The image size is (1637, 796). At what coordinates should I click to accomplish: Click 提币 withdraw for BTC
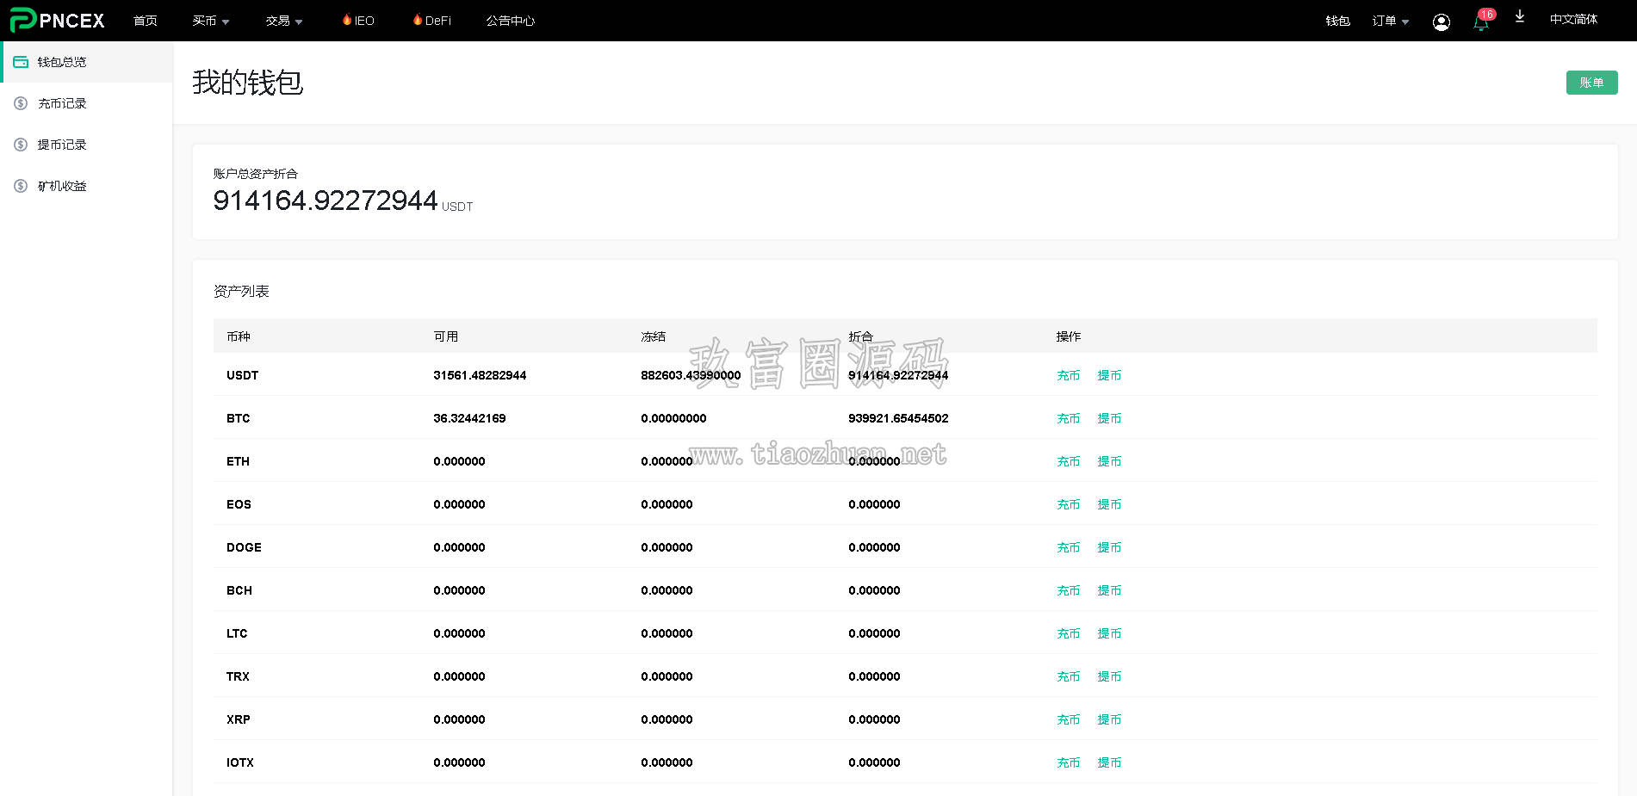(1109, 418)
